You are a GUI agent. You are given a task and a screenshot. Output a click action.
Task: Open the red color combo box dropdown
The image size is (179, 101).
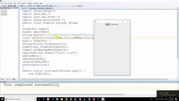click(111, 24)
